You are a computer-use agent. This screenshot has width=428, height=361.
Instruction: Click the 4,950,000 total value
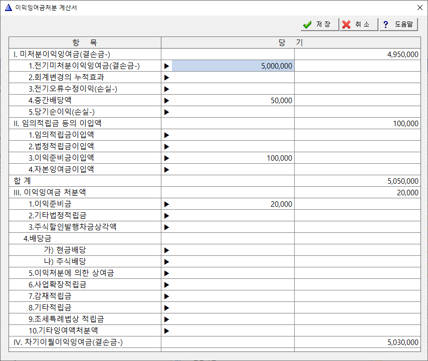click(x=402, y=55)
